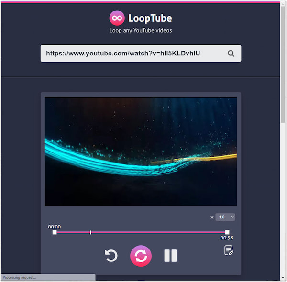287x282 pixels.
Task: Click the current playback position marker
Action: (90, 232)
